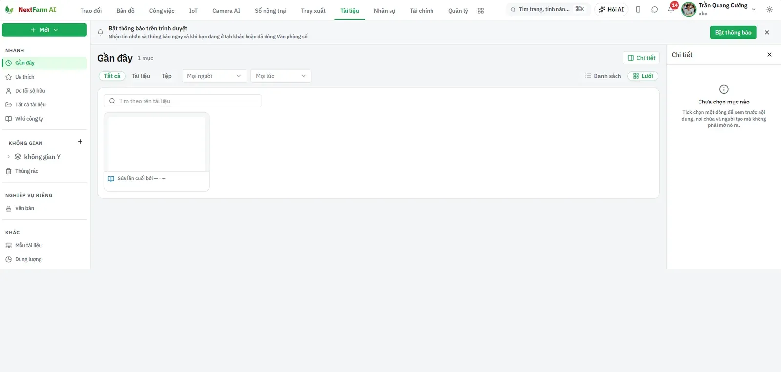Open user account menu chevron
This screenshot has width=781, height=372.
point(753,9)
